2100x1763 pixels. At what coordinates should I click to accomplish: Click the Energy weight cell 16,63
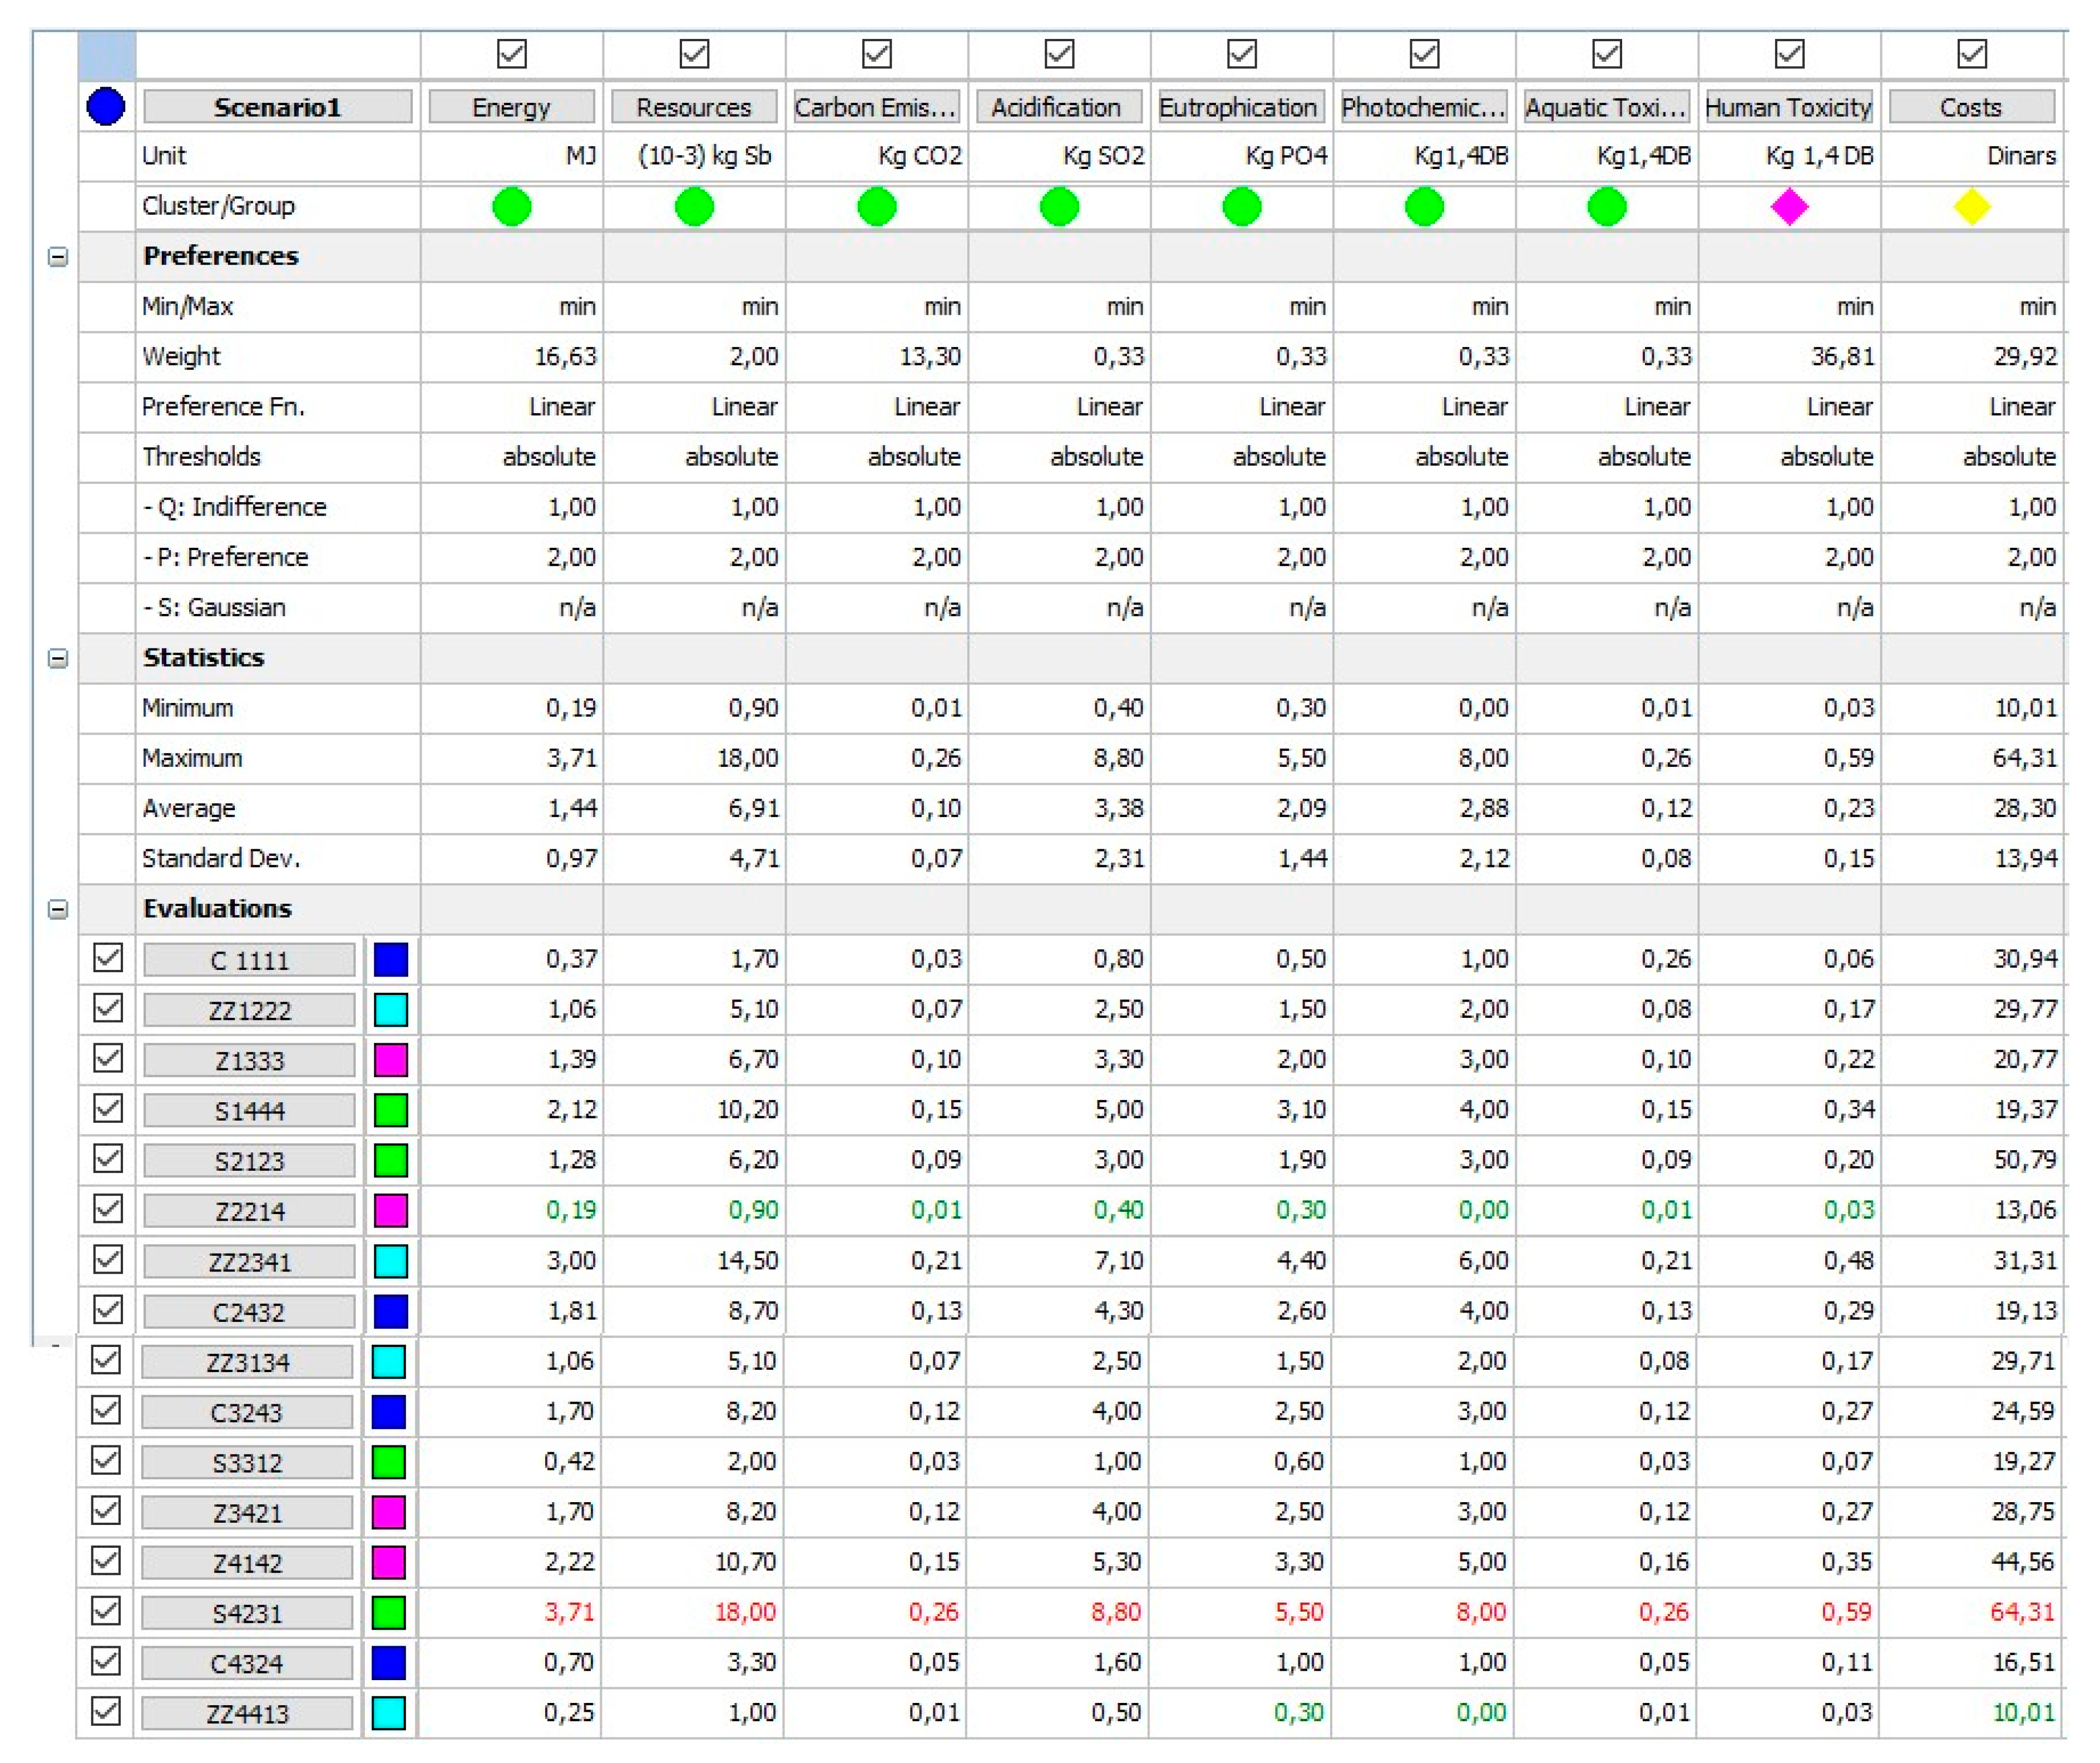[565, 357]
